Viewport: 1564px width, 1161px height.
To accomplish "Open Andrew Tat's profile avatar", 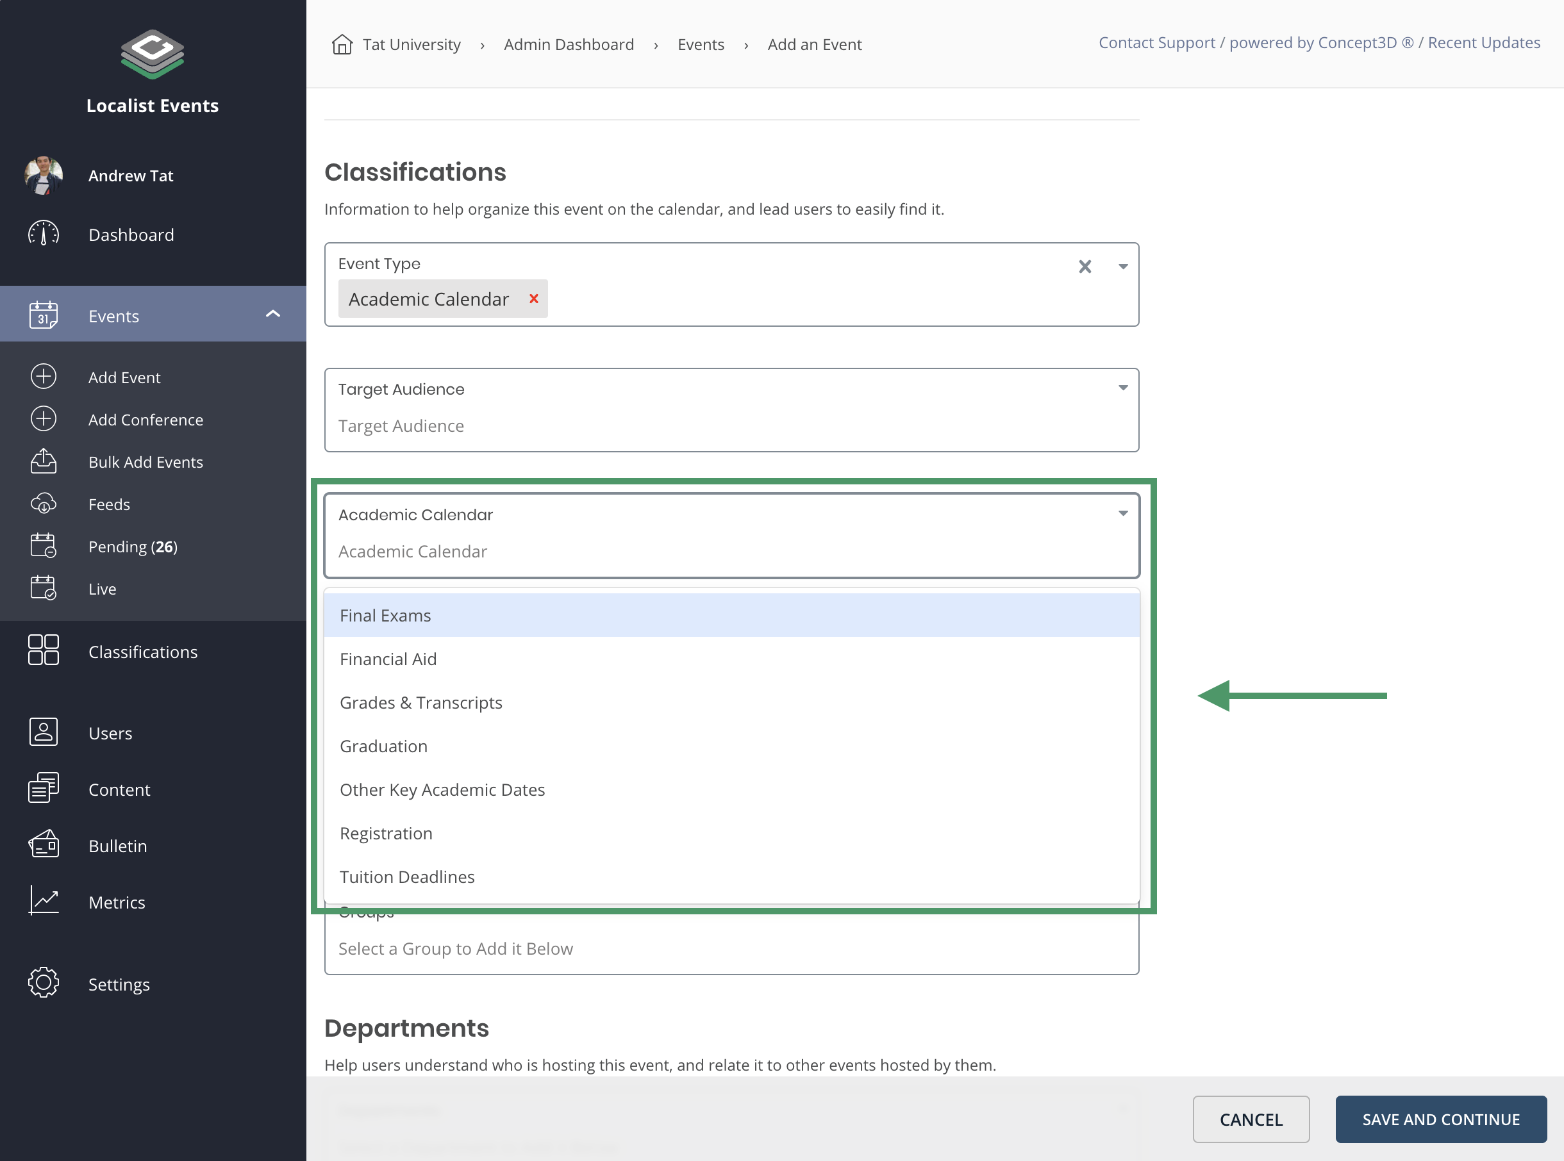I will tap(44, 176).
